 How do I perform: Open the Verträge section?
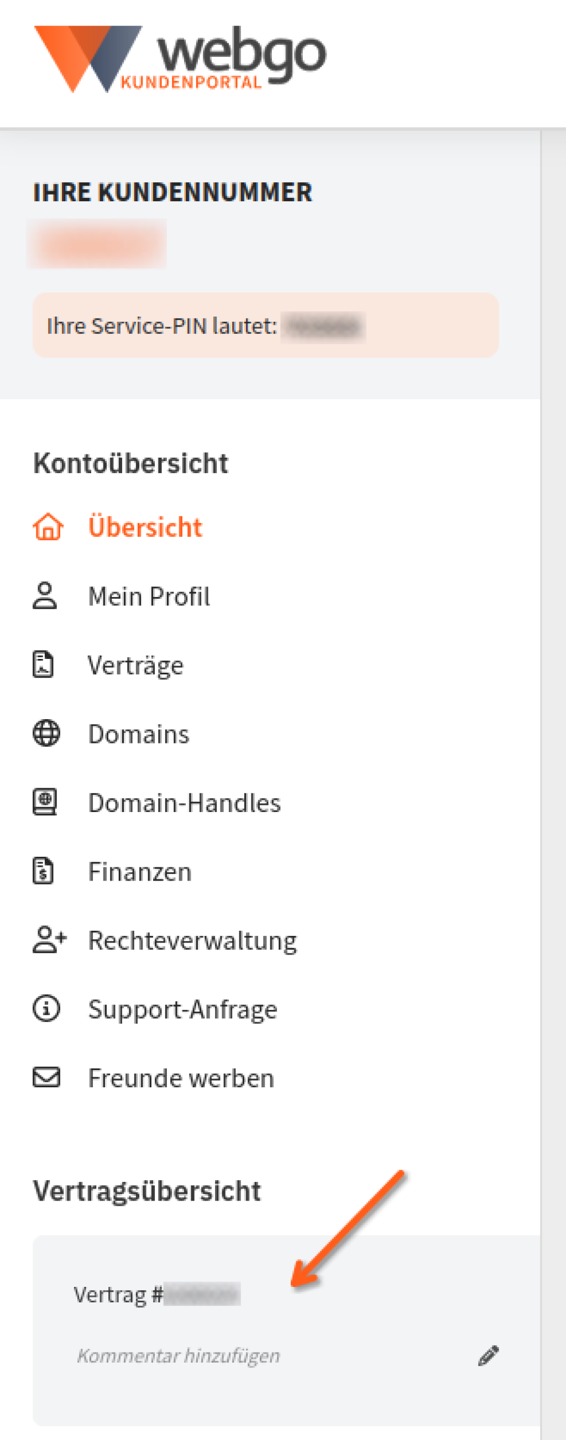tap(136, 665)
